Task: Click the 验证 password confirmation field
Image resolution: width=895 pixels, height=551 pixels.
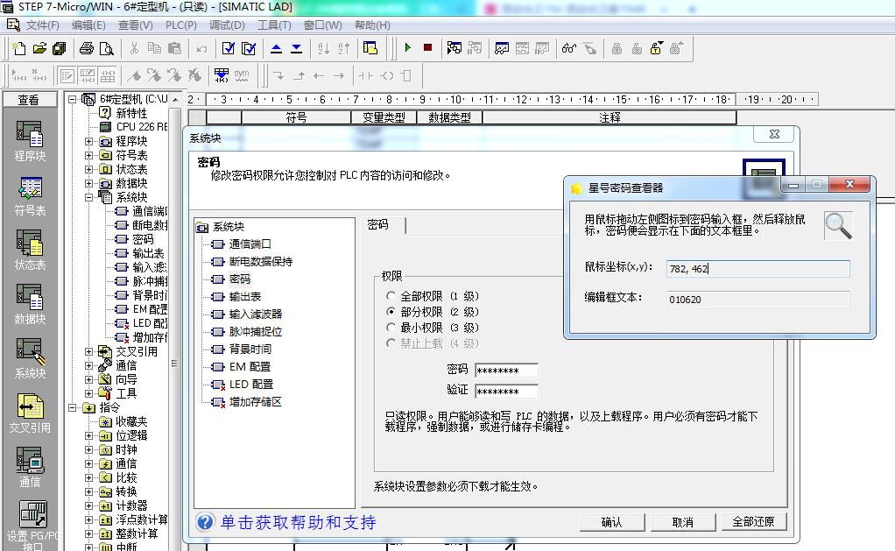Action: tap(505, 391)
